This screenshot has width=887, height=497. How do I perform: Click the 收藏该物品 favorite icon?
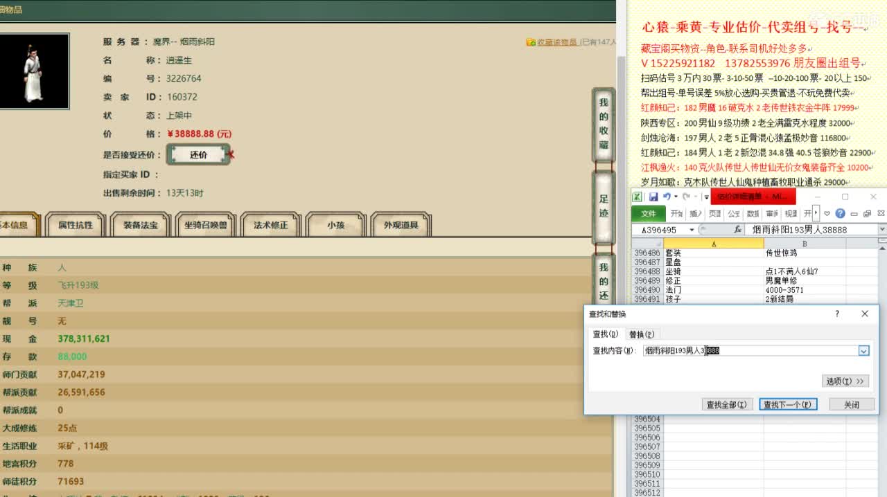pyautogui.click(x=531, y=42)
